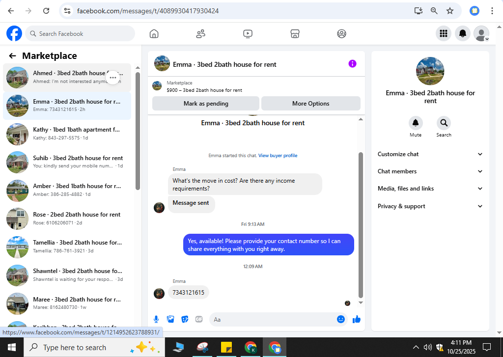Open the GIF picker
Image resolution: width=503 pixels, height=357 pixels.
pyautogui.click(x=199, y=319)
